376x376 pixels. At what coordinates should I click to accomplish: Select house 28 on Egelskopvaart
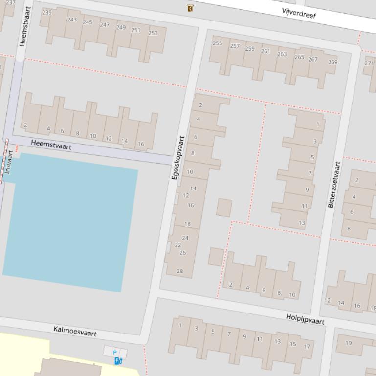point(179,271)
